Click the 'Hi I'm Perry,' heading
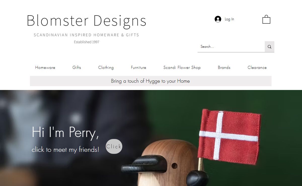 pyautogui.click(x=65, y=132)
